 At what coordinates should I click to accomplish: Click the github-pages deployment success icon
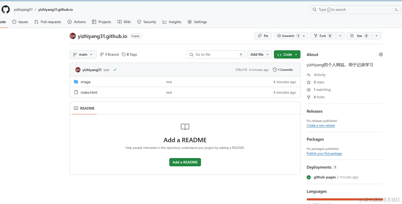point(309,177)
